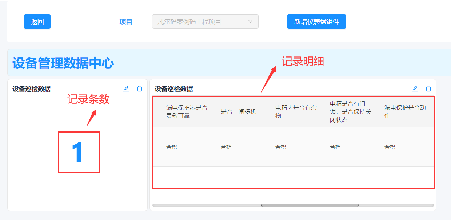Select the 电箱是否有门锁 column header
451x220 pixels.
click(x=350, y=111)
